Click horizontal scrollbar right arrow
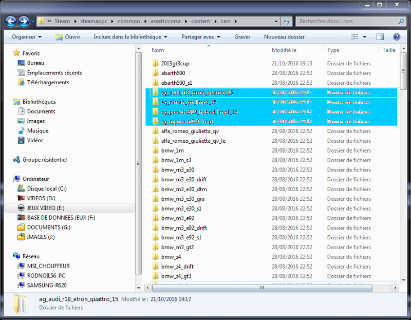This screenshot has width=411, height=320. (395, 288)
